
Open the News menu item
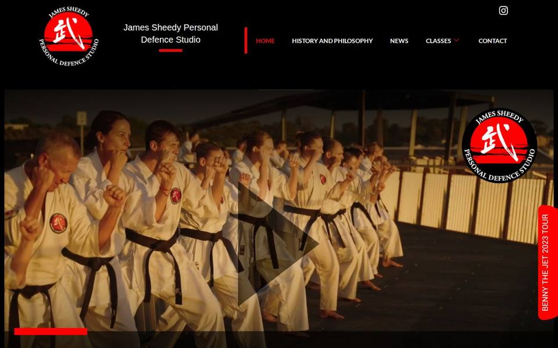pyautogui.click(x=399, y=41)
